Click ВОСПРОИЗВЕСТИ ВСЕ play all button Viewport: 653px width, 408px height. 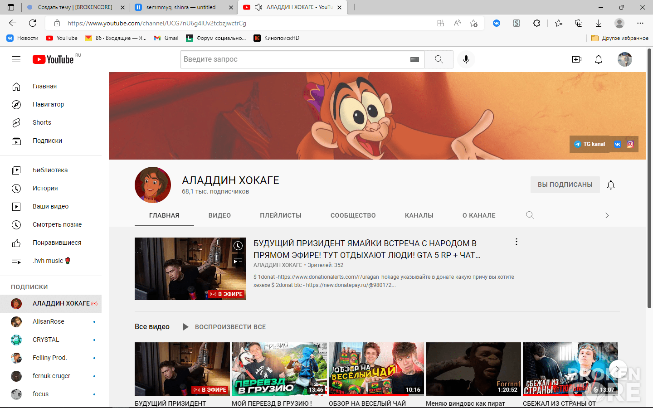(224, 327)
